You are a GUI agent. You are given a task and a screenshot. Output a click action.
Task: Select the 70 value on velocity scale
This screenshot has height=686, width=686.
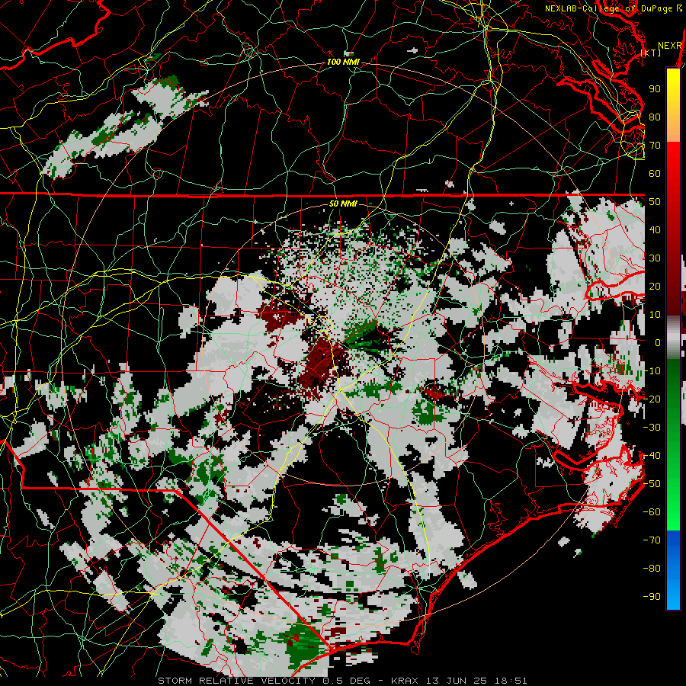click(655, 146)
